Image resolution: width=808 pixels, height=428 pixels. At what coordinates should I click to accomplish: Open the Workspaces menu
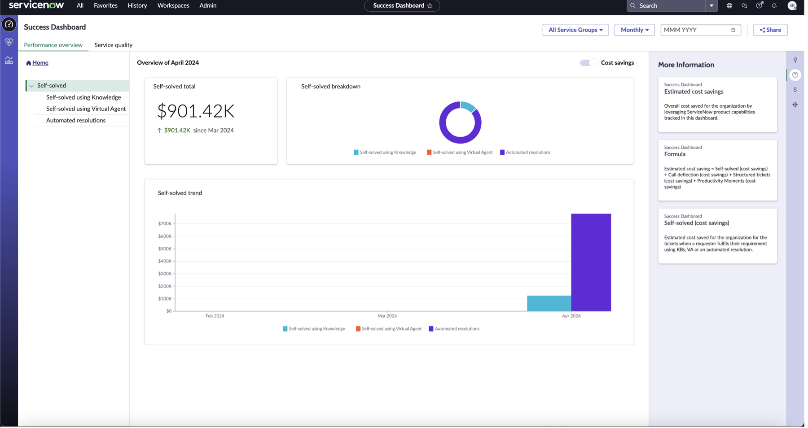pyautogui.click(x=173, y=6)
